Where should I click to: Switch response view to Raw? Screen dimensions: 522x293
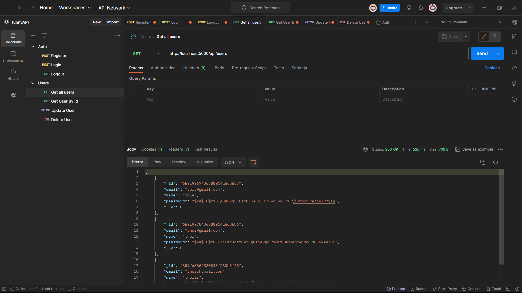[157, 162]
